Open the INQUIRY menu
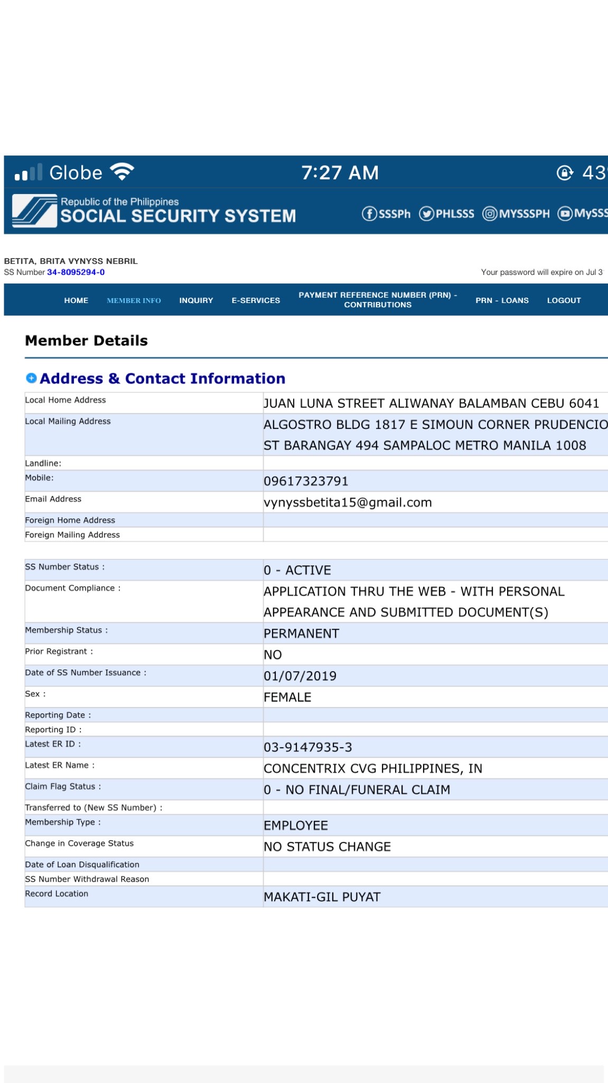The width and height of the screenshot is (608, 1083). coord(196,300)
